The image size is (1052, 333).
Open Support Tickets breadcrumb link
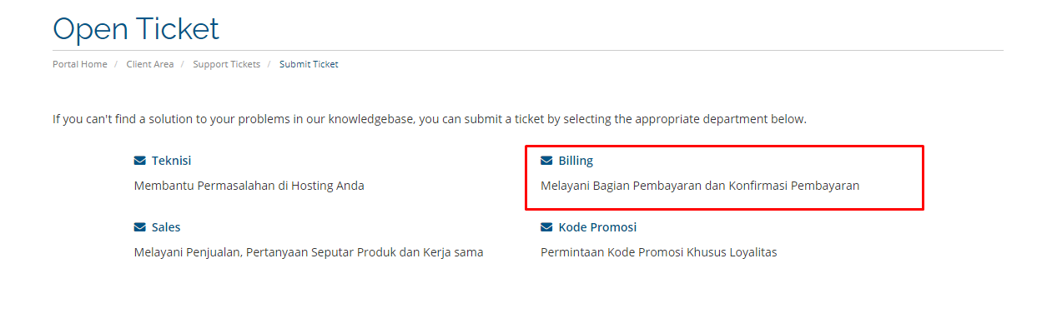tap(227, 64)
